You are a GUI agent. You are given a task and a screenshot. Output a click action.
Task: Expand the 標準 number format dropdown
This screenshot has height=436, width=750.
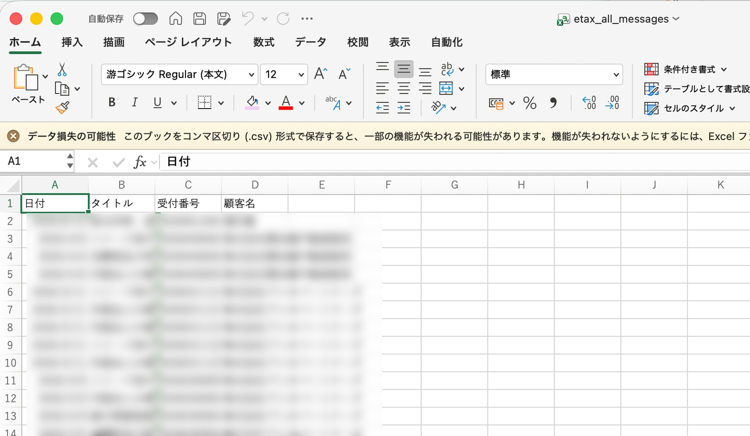pos(554,74)
